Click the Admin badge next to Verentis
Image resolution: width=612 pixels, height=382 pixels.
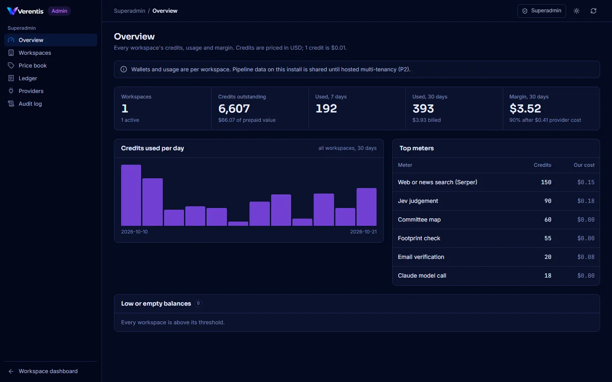click(x=59, y=11)
